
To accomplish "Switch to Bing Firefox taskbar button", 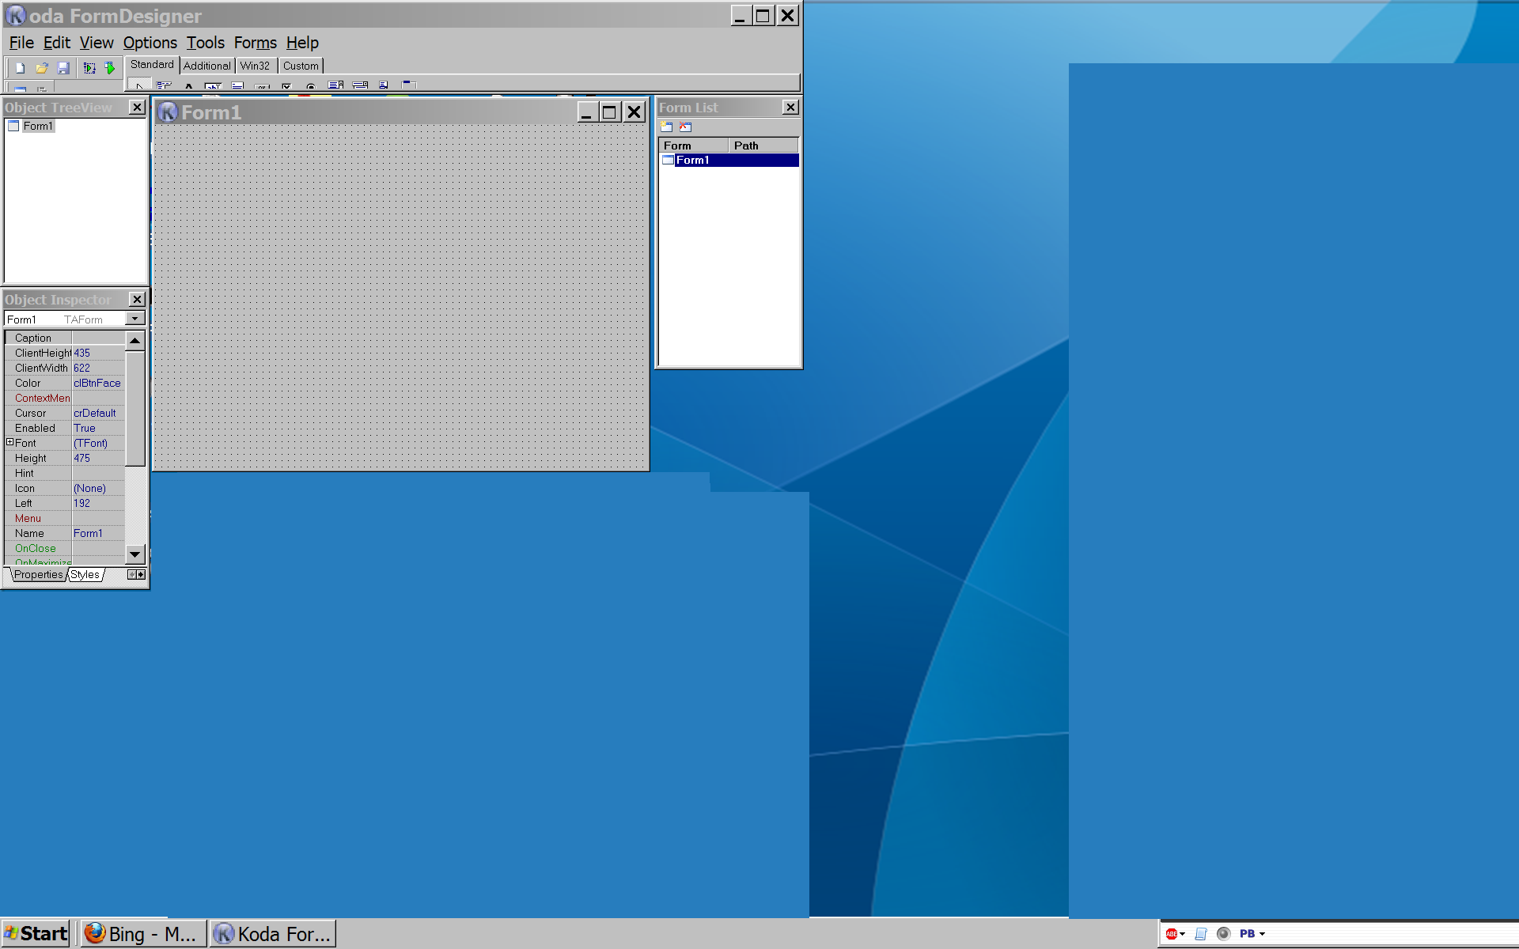I will click(x=142, y=934).
